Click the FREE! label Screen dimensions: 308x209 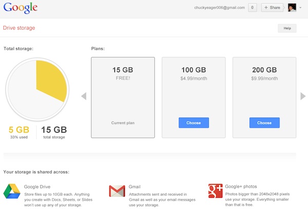coord(123,78)
